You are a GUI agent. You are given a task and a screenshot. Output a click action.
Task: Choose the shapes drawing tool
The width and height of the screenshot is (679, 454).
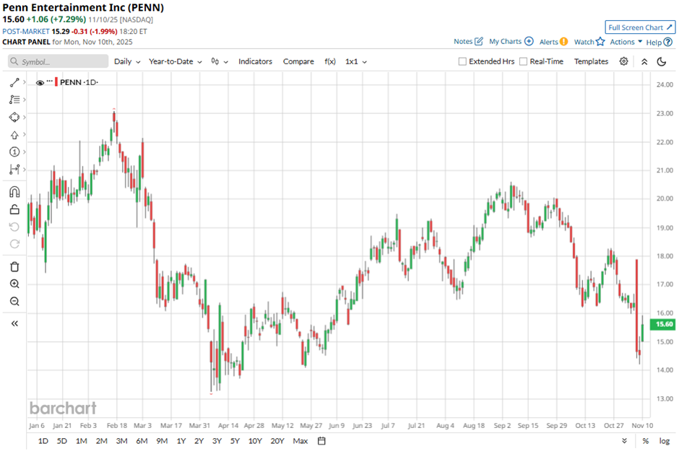coord(14,117)
